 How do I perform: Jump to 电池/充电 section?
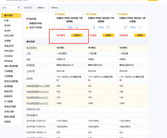coord(9,36)
